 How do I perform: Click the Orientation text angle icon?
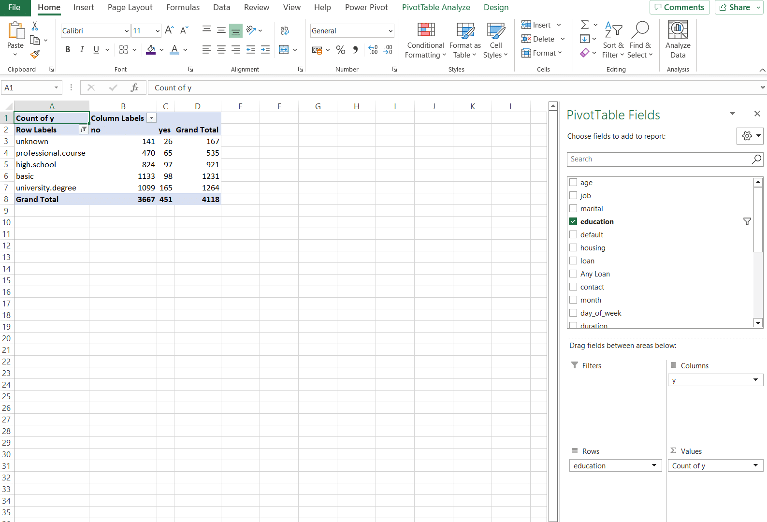251,30
